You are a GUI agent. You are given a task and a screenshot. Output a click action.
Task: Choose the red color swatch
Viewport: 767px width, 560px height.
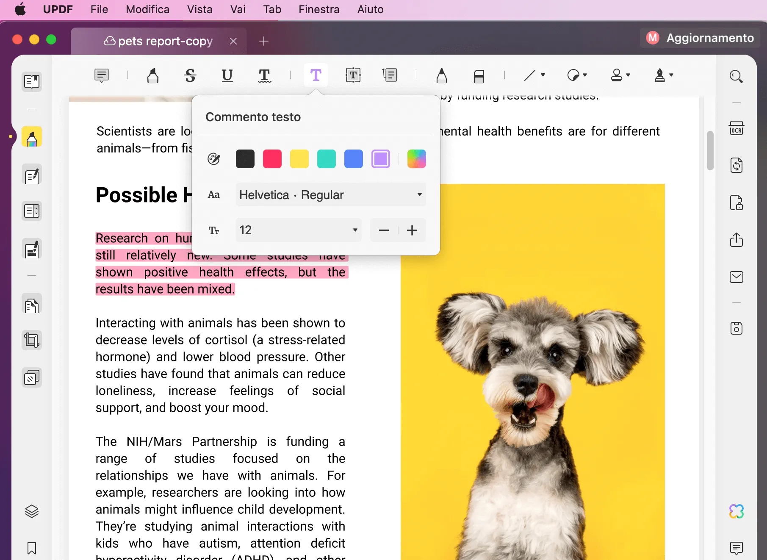pyautogui.click(x=272, y=159)
